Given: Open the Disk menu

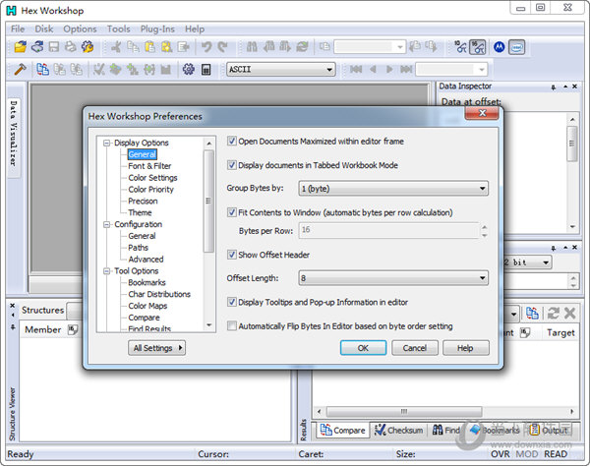Looking at the screenshot, I should (43, 29).
